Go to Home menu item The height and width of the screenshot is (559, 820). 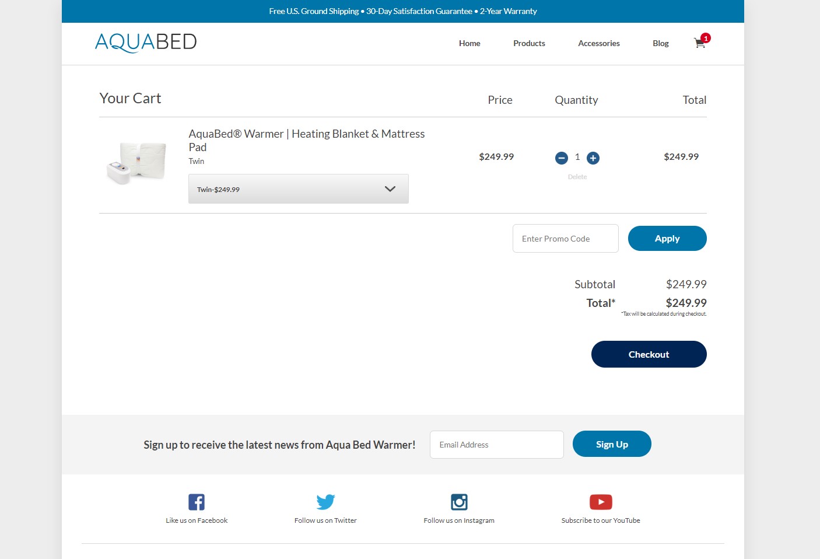pyautogui.click(x=469, y=43)
